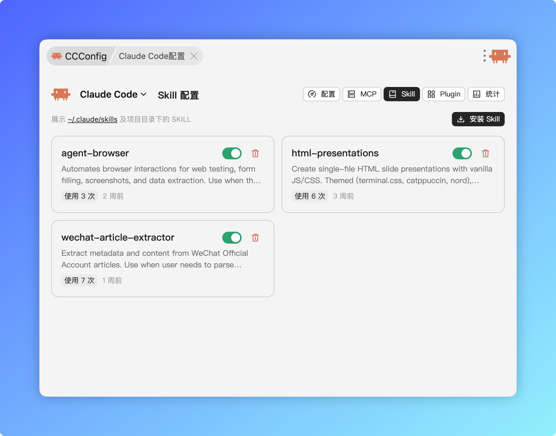This screenshot has height=436, width=556.
Task: Click the 使用 3 次 usage badge
Action: click(x=80, y=196)
